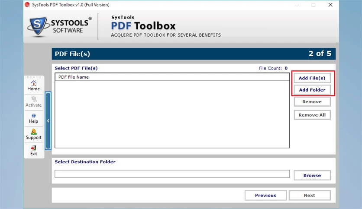Browse for a destination folder

click(x=312, y=175)
